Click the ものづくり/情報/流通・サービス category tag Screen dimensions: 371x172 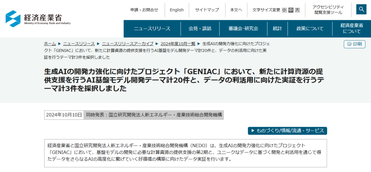pyautogui.click(x=287, y=130)
